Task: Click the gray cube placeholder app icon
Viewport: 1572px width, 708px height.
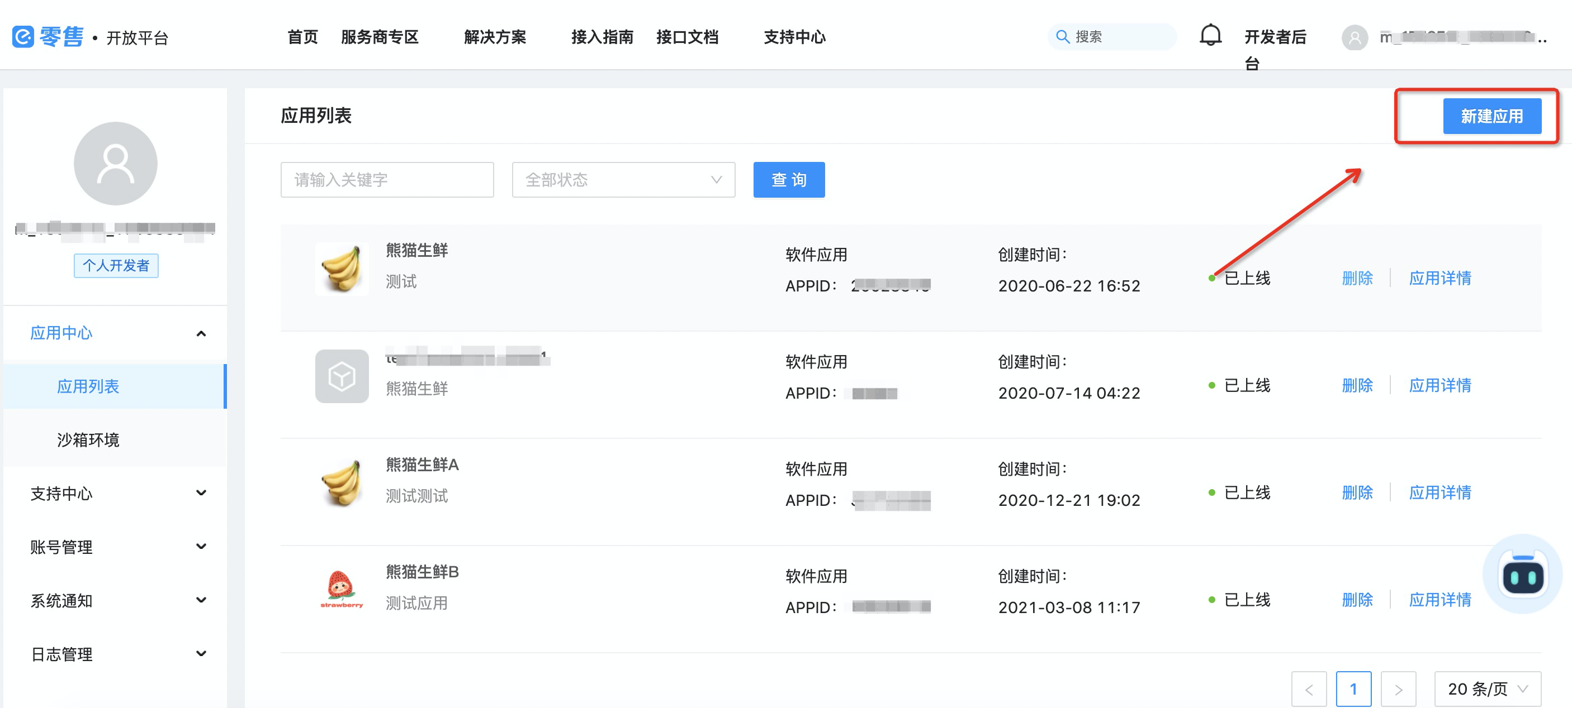Action: click(341, 376)
